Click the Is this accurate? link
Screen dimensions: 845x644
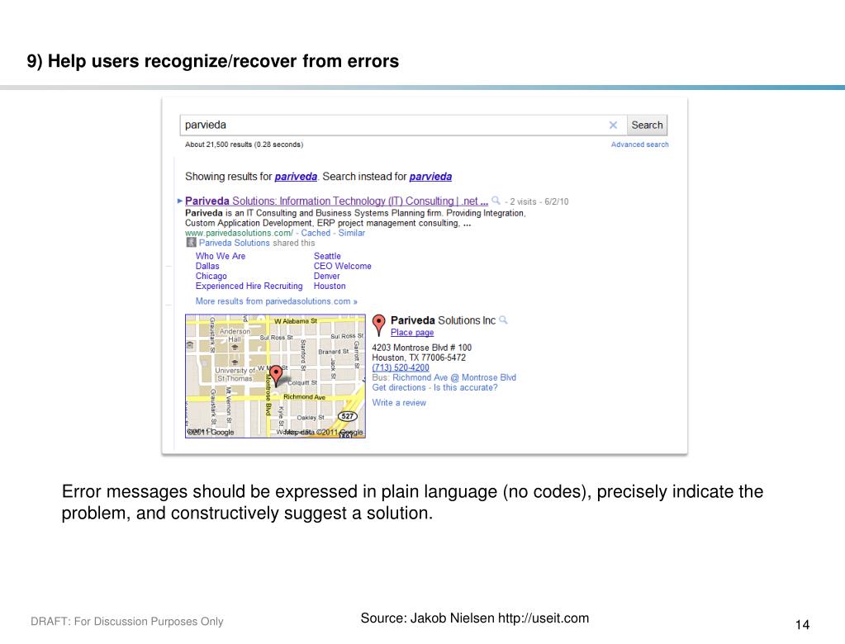tap(466, 388)
